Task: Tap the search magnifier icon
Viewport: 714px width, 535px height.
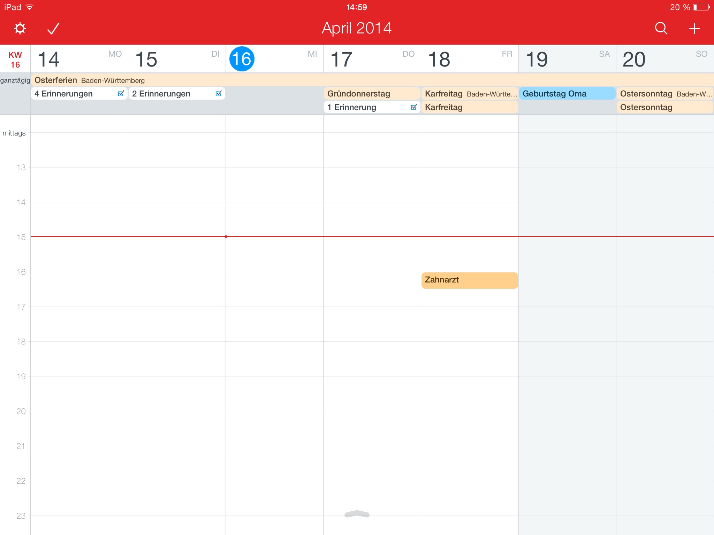Action: (x=661, y=28)
